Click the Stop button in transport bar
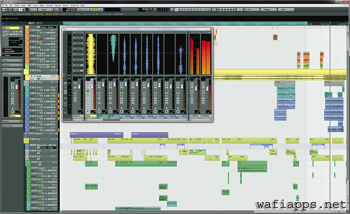 tap(90, 10)
